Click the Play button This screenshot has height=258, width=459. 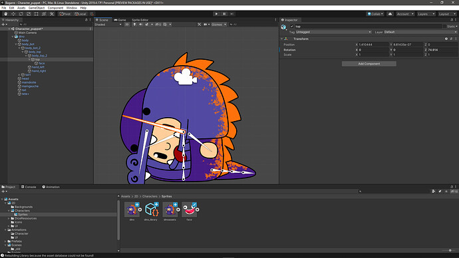[216, 14]
